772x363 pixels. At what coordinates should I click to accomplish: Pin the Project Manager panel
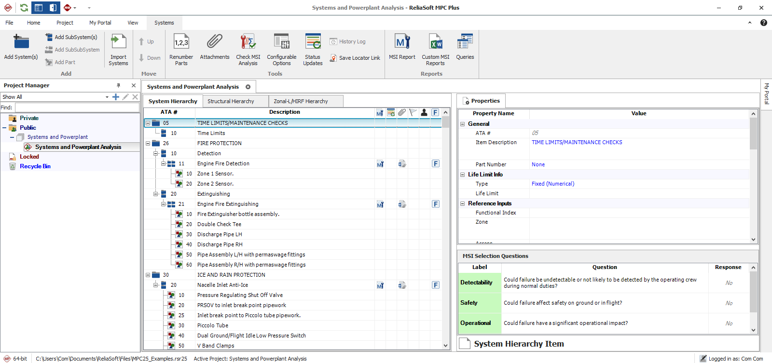[118, 85]
